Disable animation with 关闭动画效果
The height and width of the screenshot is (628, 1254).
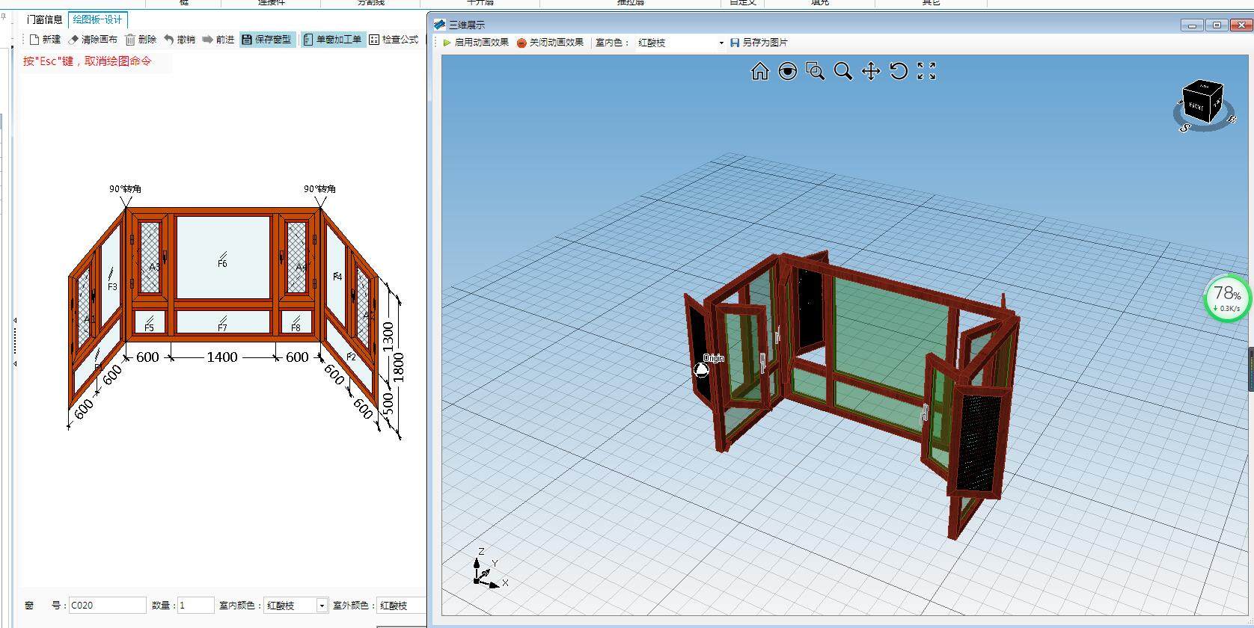click(x=550, y=43)
